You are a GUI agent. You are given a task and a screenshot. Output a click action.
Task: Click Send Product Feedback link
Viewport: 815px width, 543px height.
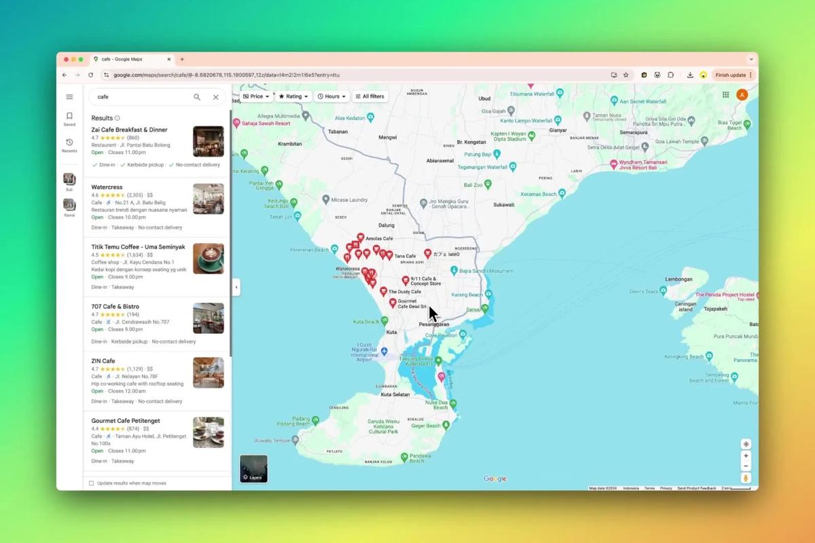[697, 488]
